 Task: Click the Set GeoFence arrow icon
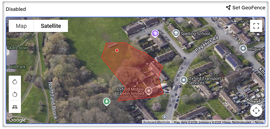pos(228,7)
